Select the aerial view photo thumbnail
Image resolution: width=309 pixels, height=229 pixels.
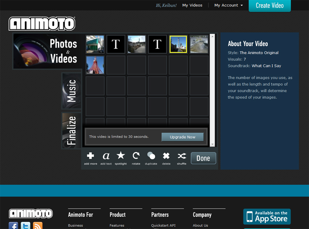pos(199,44)
